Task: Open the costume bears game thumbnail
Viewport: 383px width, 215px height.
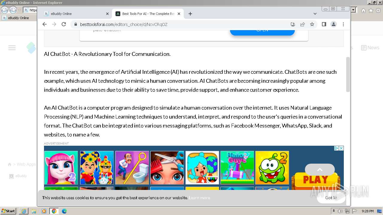Action: pos(97,168)
